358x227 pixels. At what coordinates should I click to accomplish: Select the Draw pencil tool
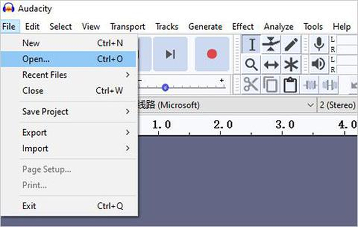pyautogui.click(x=291, y=45)
